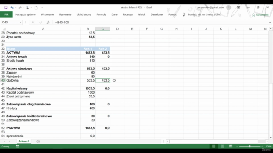Click the 'sprawdzenie' cell in row 54

pyautogui.click(x=43, y=136)
